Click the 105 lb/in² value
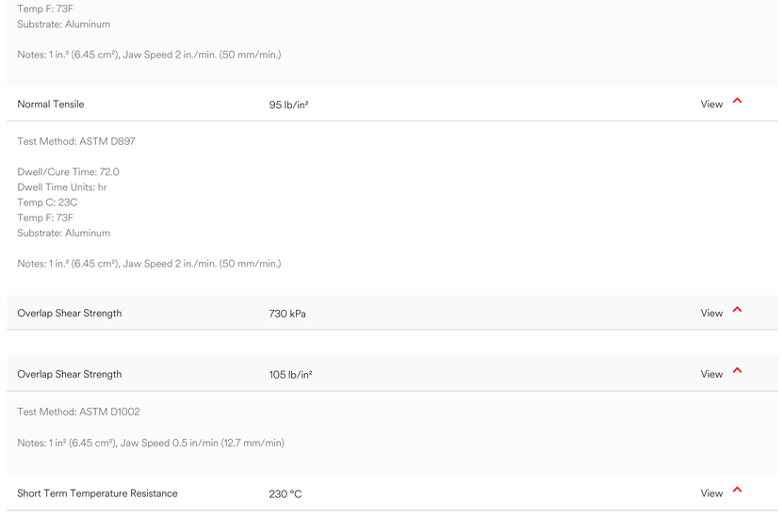Viewport: 782px width, 517px height. (x=290, y=376)
